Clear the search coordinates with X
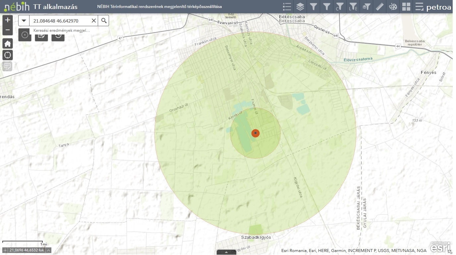 click(x=94, y=21)
